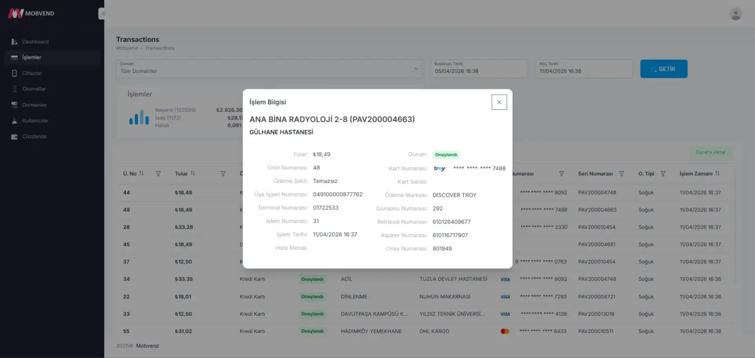Select the DHL KARGO transaction row

(434, 331)
